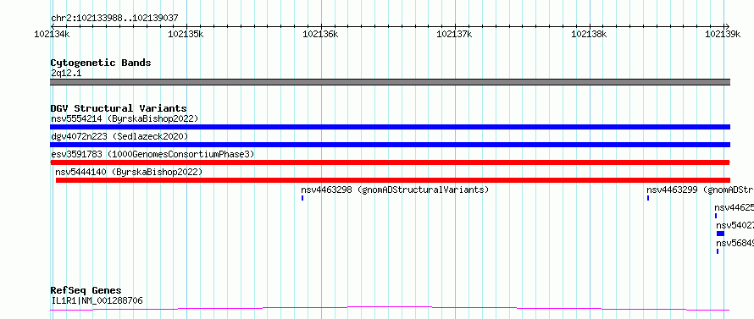Click the 102137k ruler tick label
The image size is (754, 319).
coord(455,34)
